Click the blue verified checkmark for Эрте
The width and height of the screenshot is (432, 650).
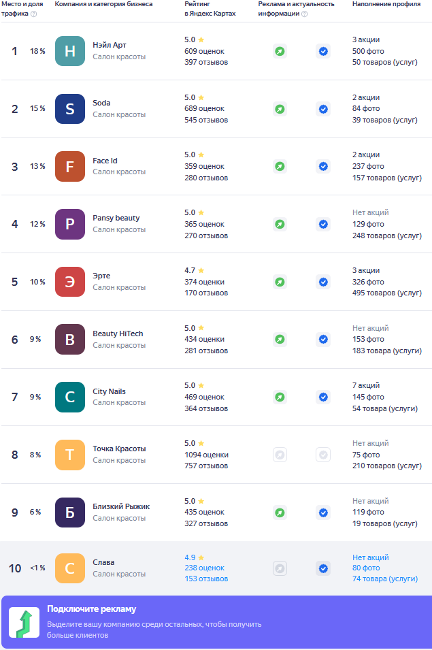tap(323, 282)
